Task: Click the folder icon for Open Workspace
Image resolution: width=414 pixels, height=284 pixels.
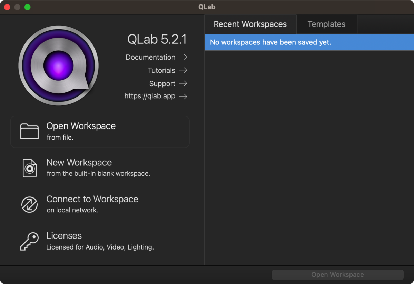Action: tap(29, 131)
